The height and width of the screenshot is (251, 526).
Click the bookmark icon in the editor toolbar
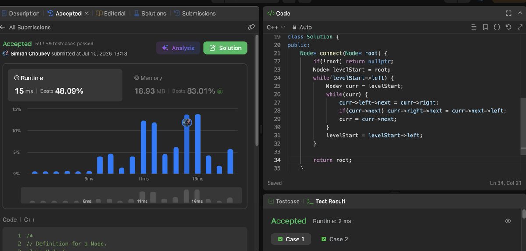coord(485,27)
